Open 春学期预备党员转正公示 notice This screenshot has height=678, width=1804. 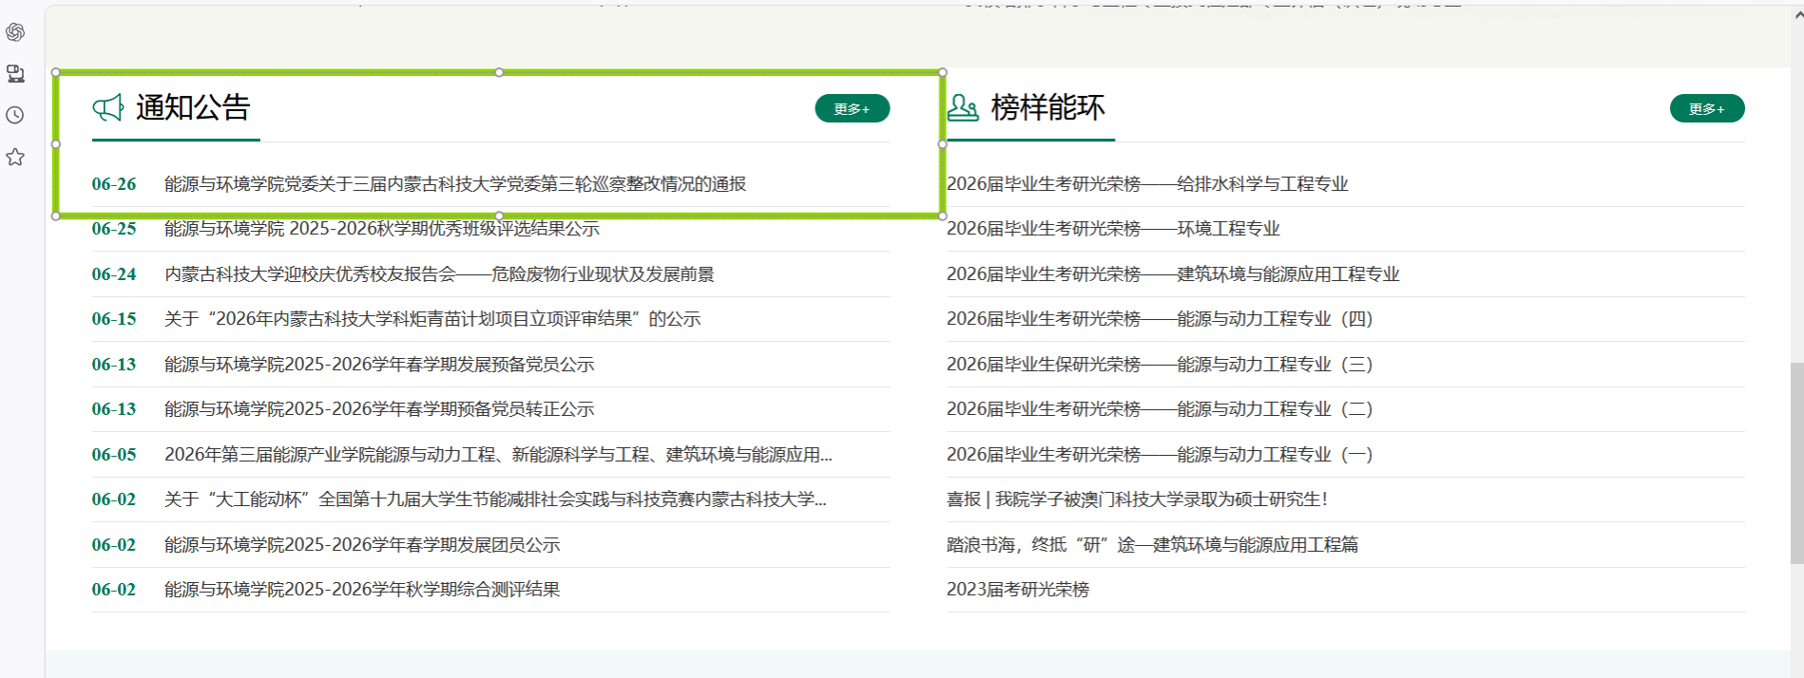click(379, 409)
